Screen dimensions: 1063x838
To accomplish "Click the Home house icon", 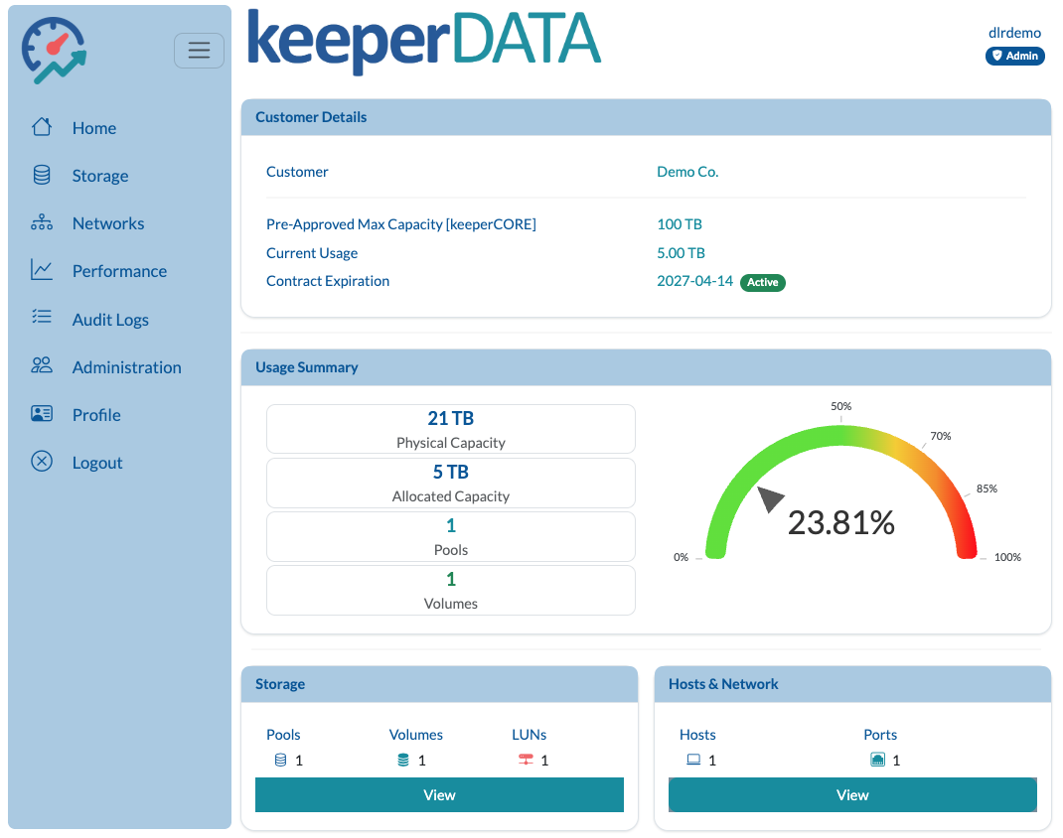I will (42, 127).
